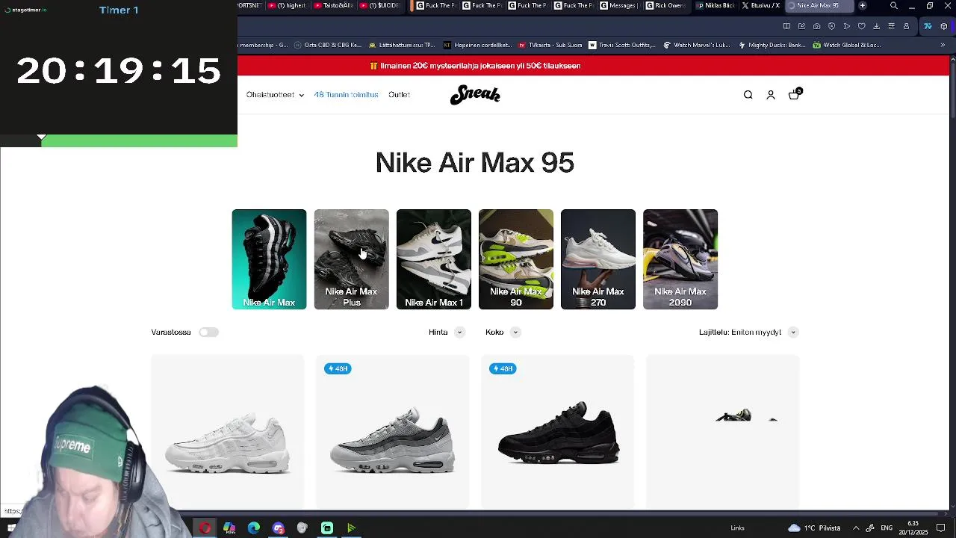Show more bookmarks via the chevron
This screenshot has height=538, width=956.
943,45
